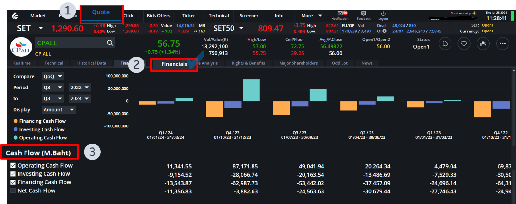
Task: Expand the SET index dropdown arrow
Action: point(41,28)
